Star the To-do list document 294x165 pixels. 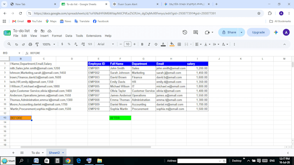35,31
